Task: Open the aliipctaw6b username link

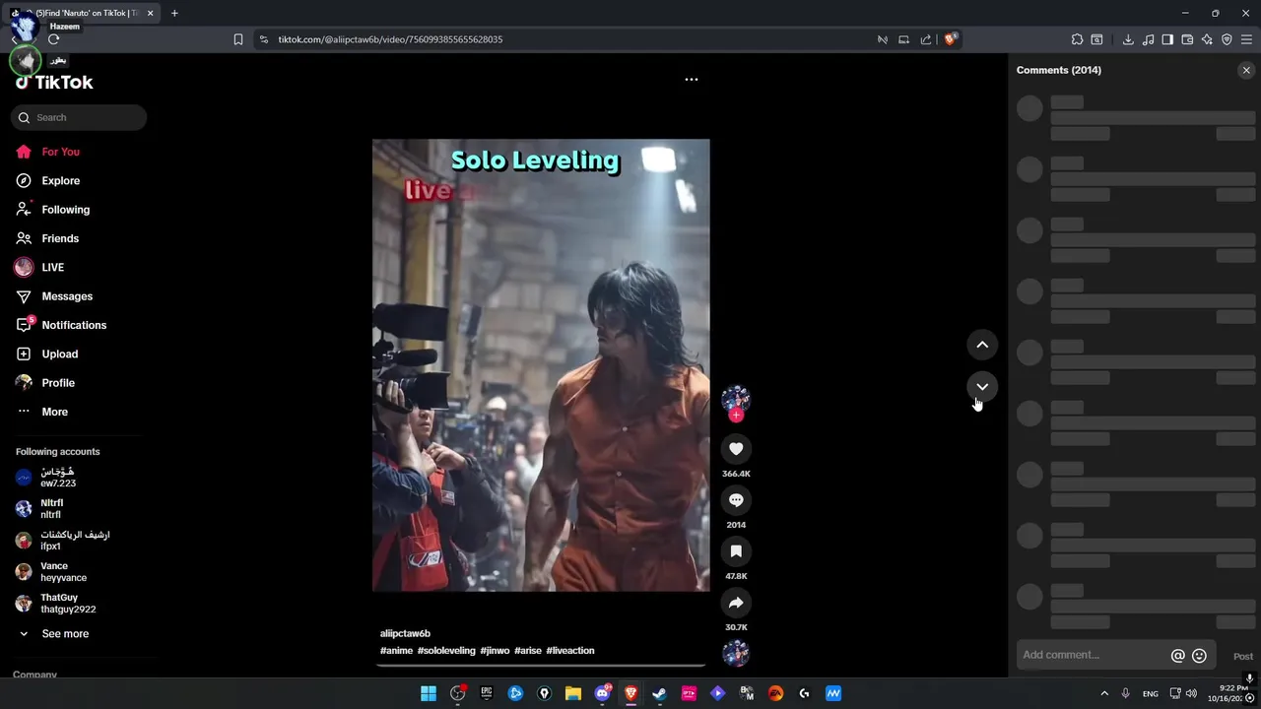Action: 405,633
